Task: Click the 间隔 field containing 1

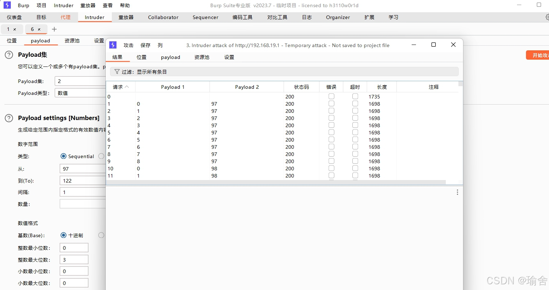Action: coord(83,192)
